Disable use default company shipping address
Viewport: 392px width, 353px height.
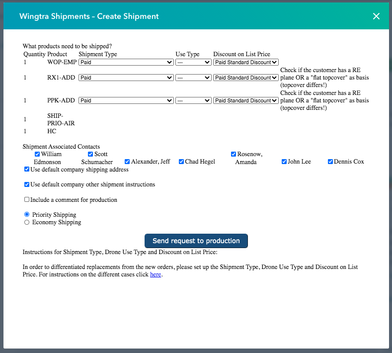(27, 170)
